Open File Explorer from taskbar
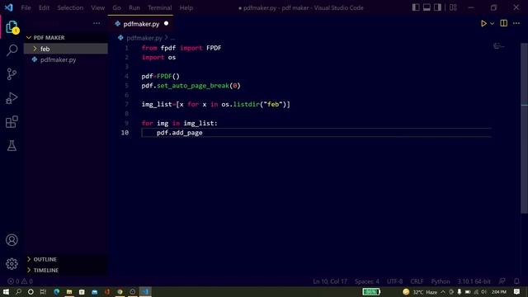Viewport: 528px width, 297px height. coord(69,291)
